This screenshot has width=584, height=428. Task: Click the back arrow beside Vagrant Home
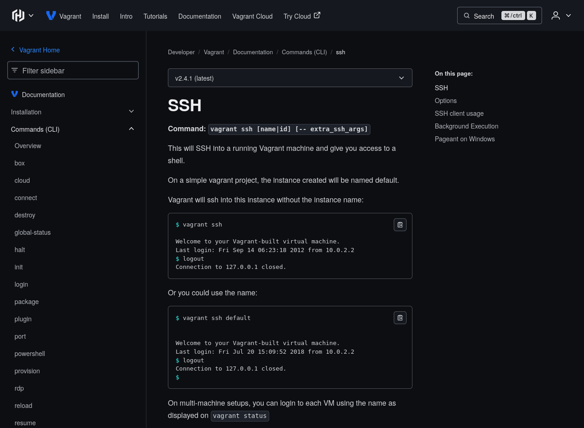click(13, 50)
